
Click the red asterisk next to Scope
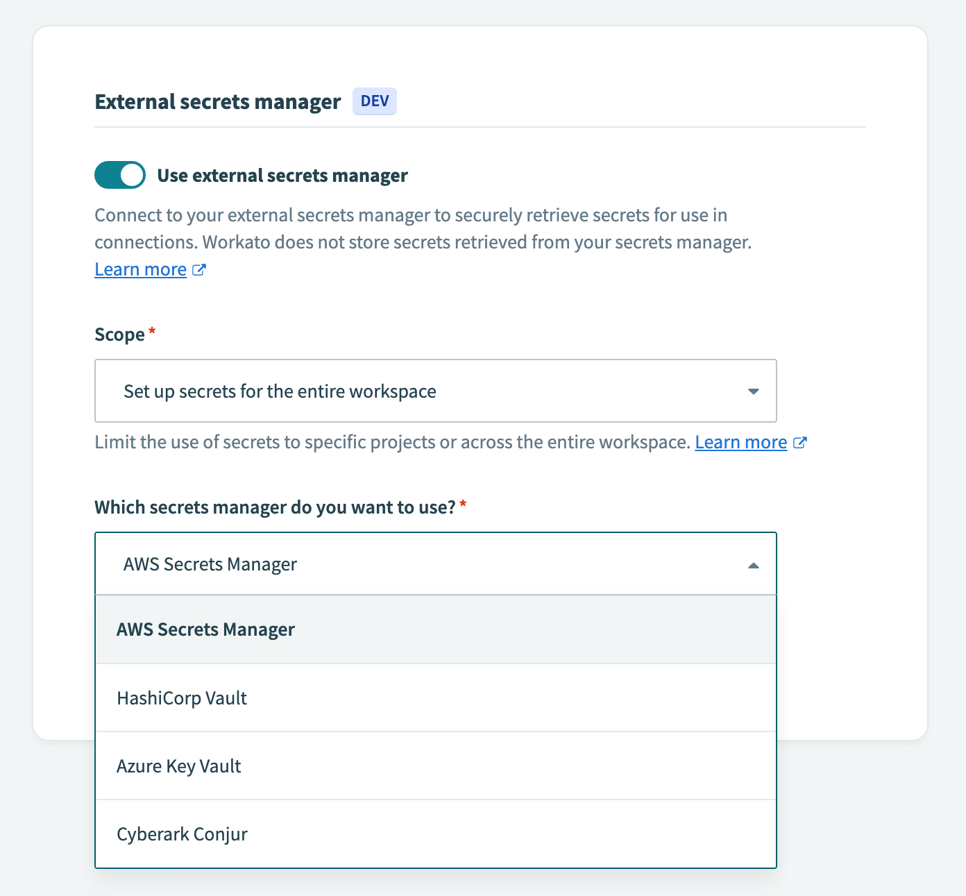(x=152, y=332)
